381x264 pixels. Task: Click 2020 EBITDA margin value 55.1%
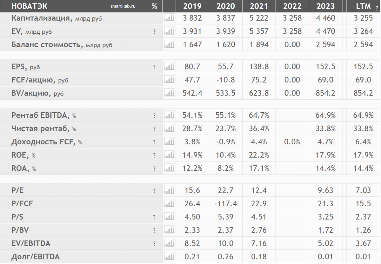pyautogui.click(x=226, y=115)
